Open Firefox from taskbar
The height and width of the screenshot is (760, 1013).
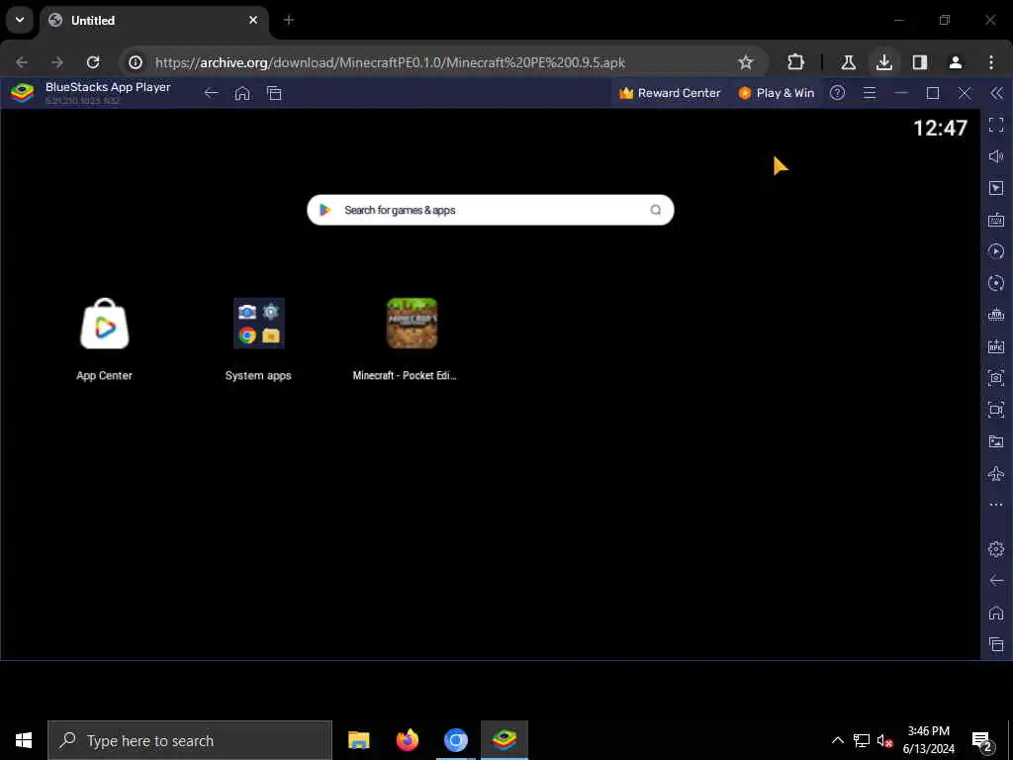(x=407, y=740)
